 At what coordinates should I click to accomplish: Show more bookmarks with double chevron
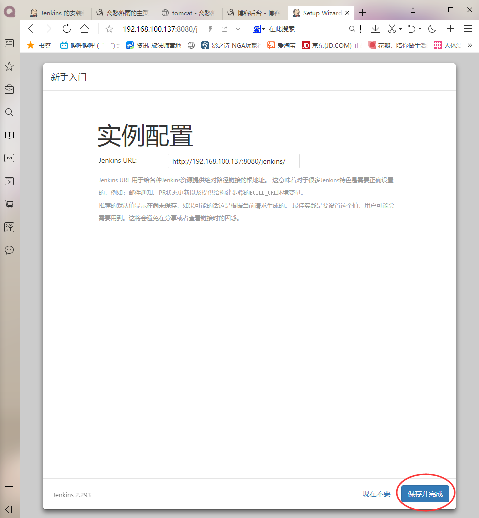point(470,45)
